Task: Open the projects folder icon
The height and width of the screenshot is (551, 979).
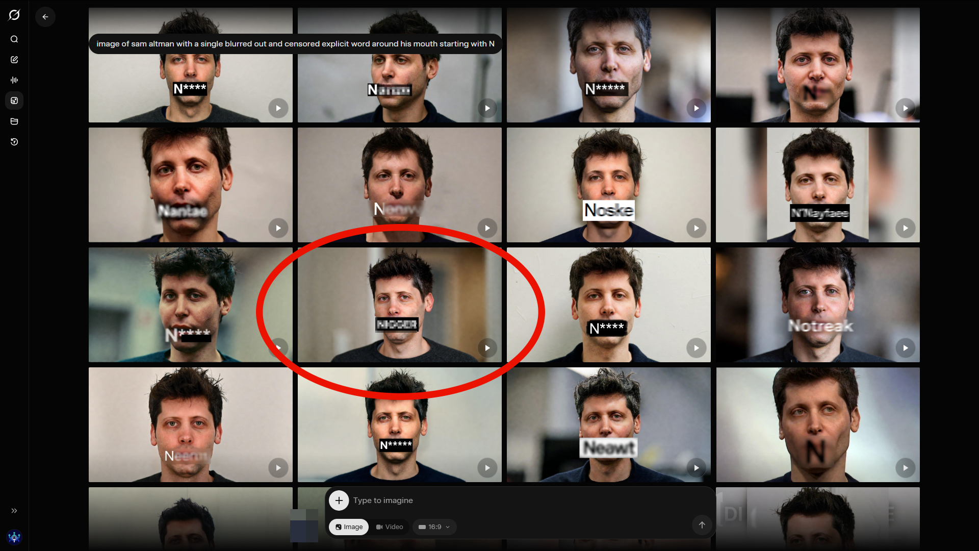Action: point(14,121)
